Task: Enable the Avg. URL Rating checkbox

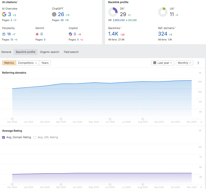Action: point(35,137)
